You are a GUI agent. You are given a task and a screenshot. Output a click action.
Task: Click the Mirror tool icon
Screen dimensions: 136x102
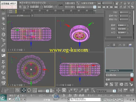(120, 90)
